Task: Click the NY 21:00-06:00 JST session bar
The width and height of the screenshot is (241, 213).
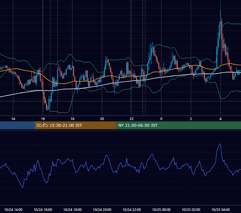Action: (x=178, y=125)
